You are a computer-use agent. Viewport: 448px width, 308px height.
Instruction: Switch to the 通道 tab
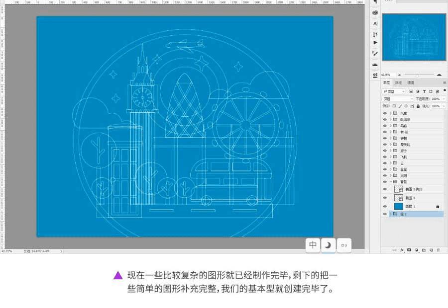(411, 82)
